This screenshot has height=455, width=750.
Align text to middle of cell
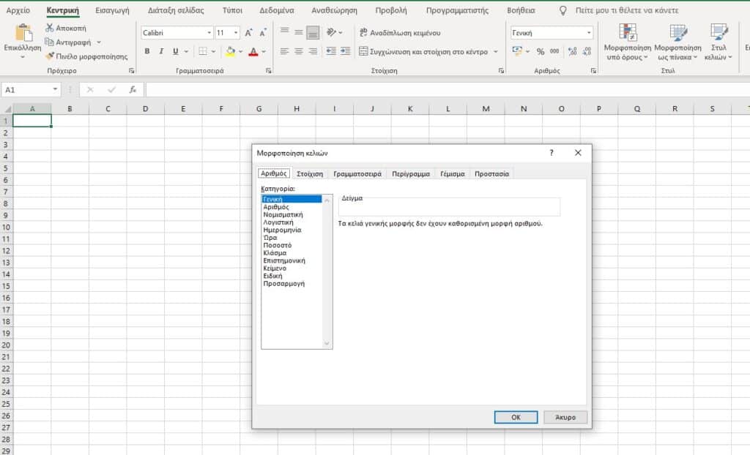coord(299,32)
